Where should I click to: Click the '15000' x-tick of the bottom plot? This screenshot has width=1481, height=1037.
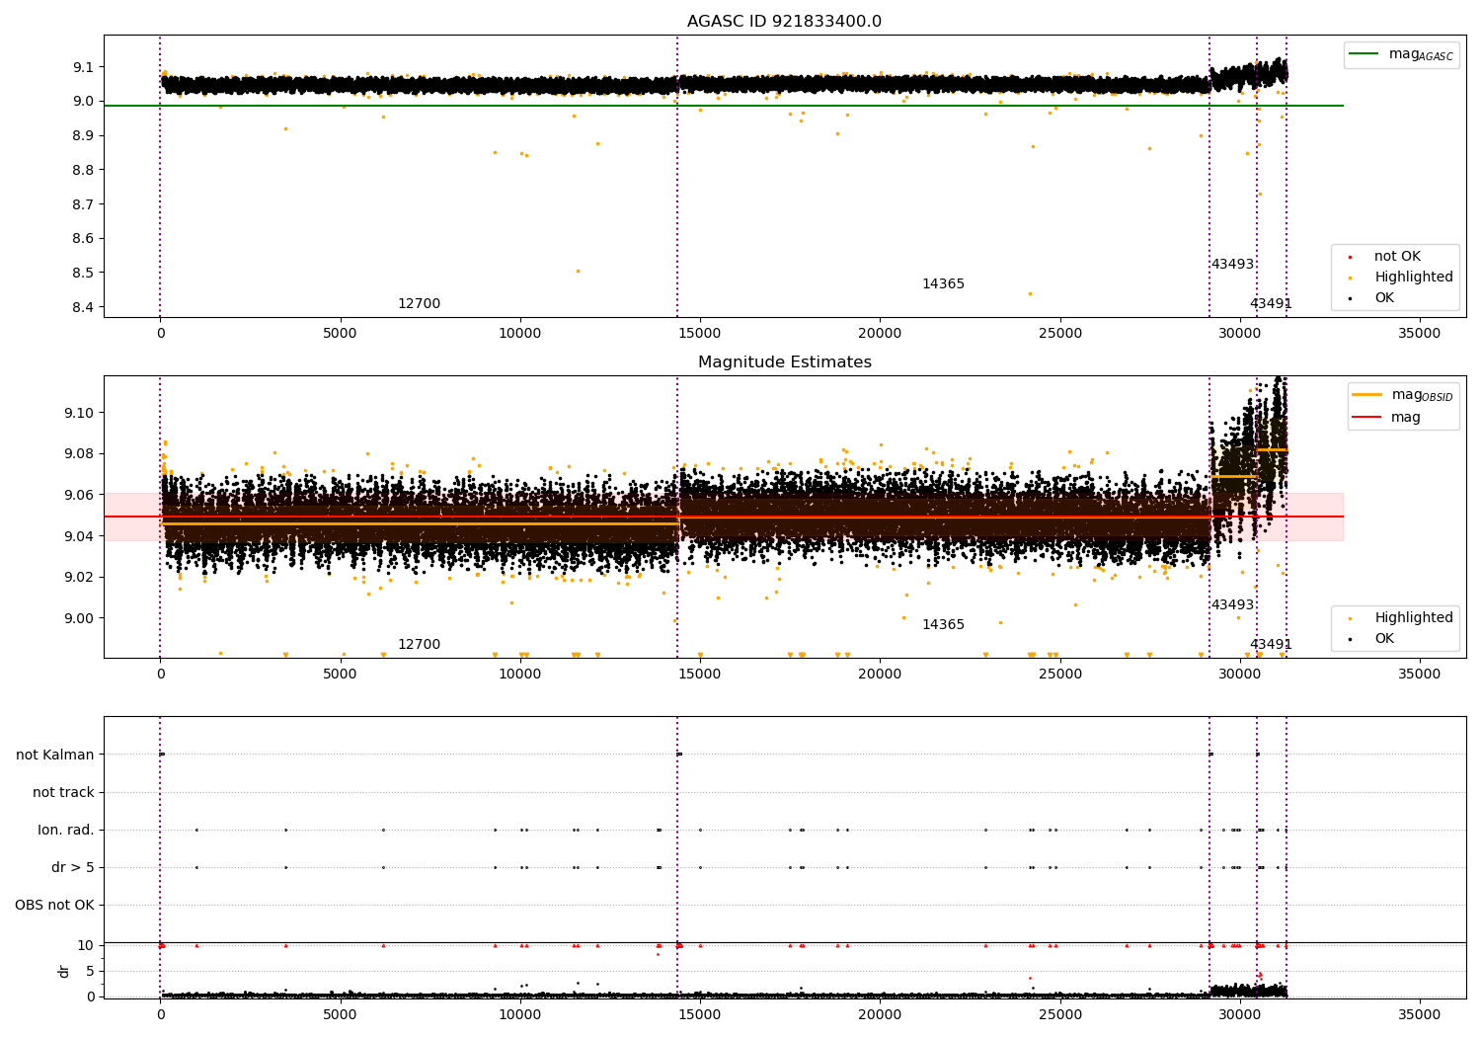700,1014
